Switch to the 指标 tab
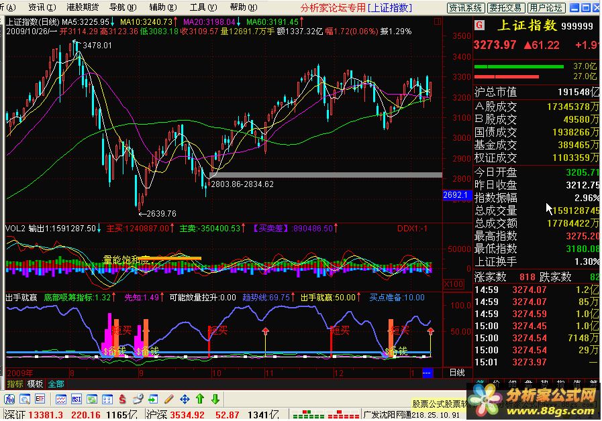602x421 pixels. coord(15,384)
